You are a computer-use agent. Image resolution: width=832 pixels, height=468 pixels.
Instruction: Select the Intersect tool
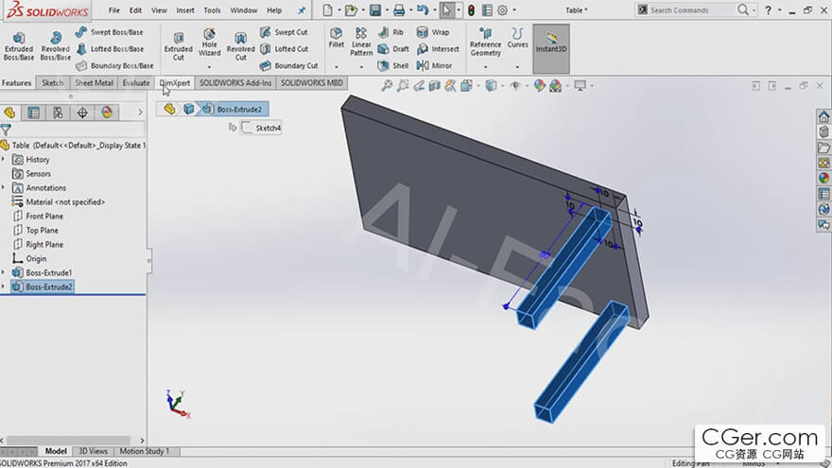(438, 49)
